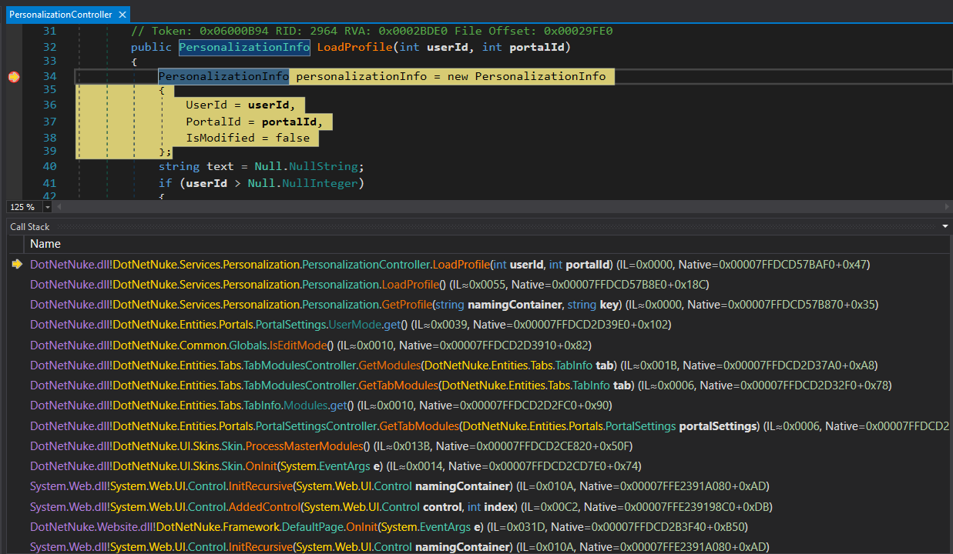Click the editor horizontal scrollbar track

pyautogui.click(x=502, y=207)
